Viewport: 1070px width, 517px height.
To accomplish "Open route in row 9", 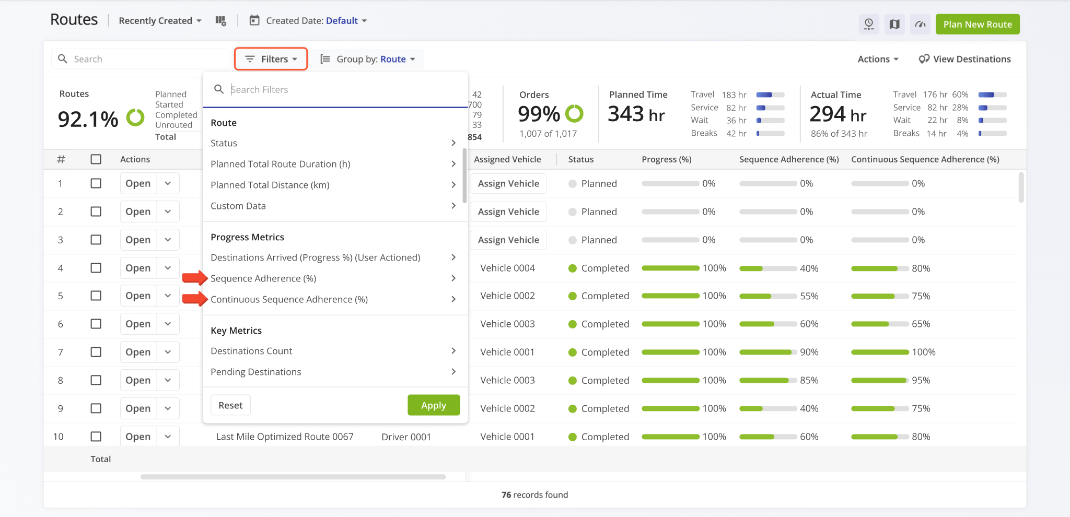I will 138,408.
